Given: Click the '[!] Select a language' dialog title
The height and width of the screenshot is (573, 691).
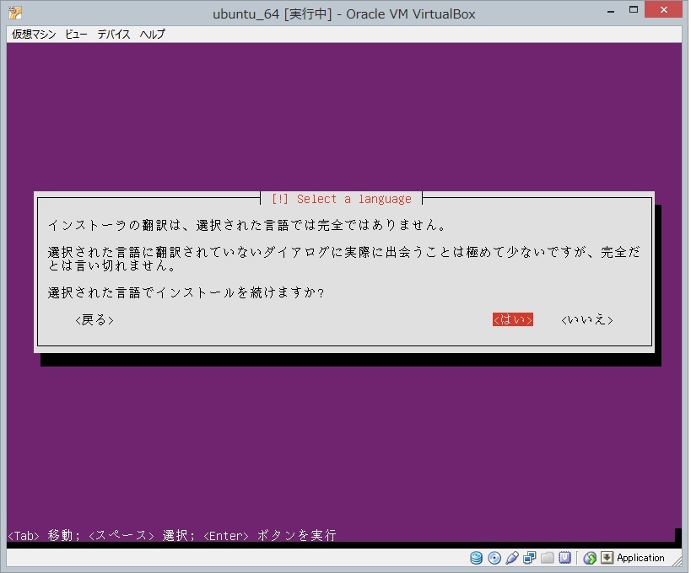Looking at the screenshot, I should tap(342, 199).
